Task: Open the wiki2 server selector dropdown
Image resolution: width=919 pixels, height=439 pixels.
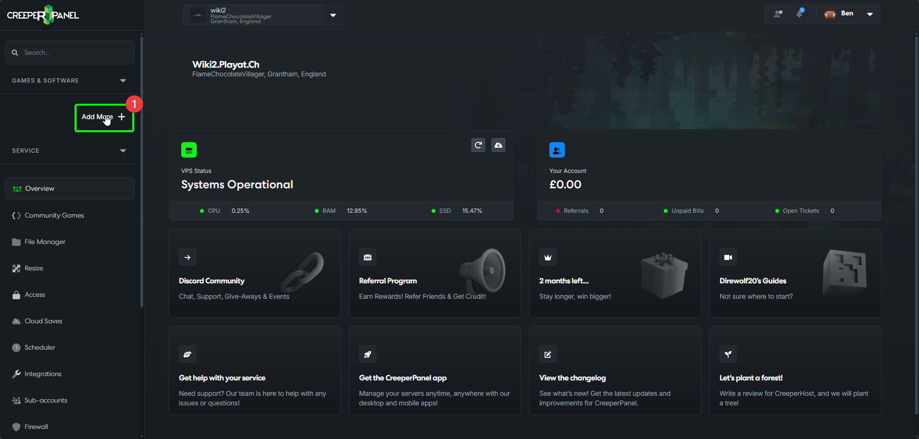Action: [x=333, y=15]
